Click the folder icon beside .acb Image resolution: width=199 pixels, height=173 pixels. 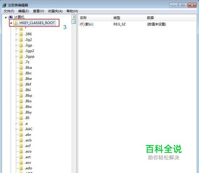click(x=21, y=140)
